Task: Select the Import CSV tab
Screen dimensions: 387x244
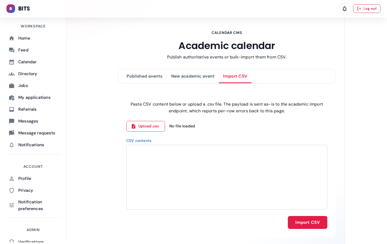Action: click(x=235, y=76)
